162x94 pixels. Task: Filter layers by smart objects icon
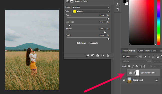click(158, 57)
